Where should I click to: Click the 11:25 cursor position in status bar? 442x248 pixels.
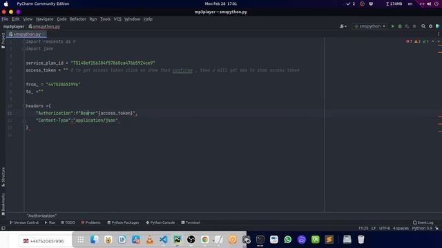[x=363, y=228]
